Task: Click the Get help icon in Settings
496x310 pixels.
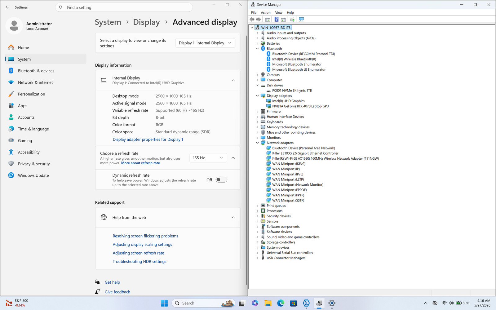Action: click(98, 282)
